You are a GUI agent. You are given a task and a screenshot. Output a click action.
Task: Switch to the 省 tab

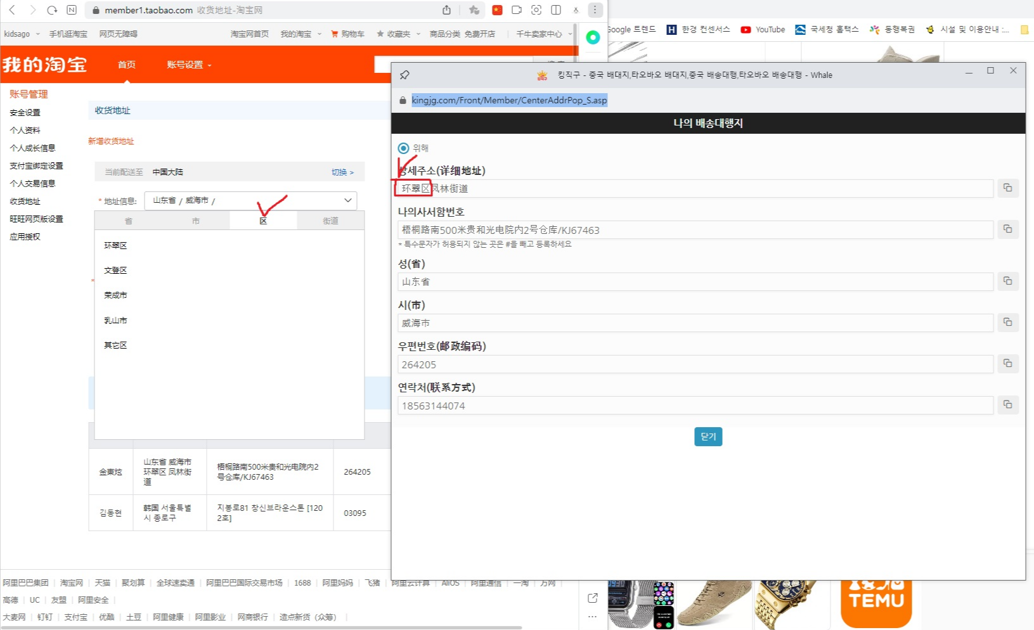[x=129, y=221]
